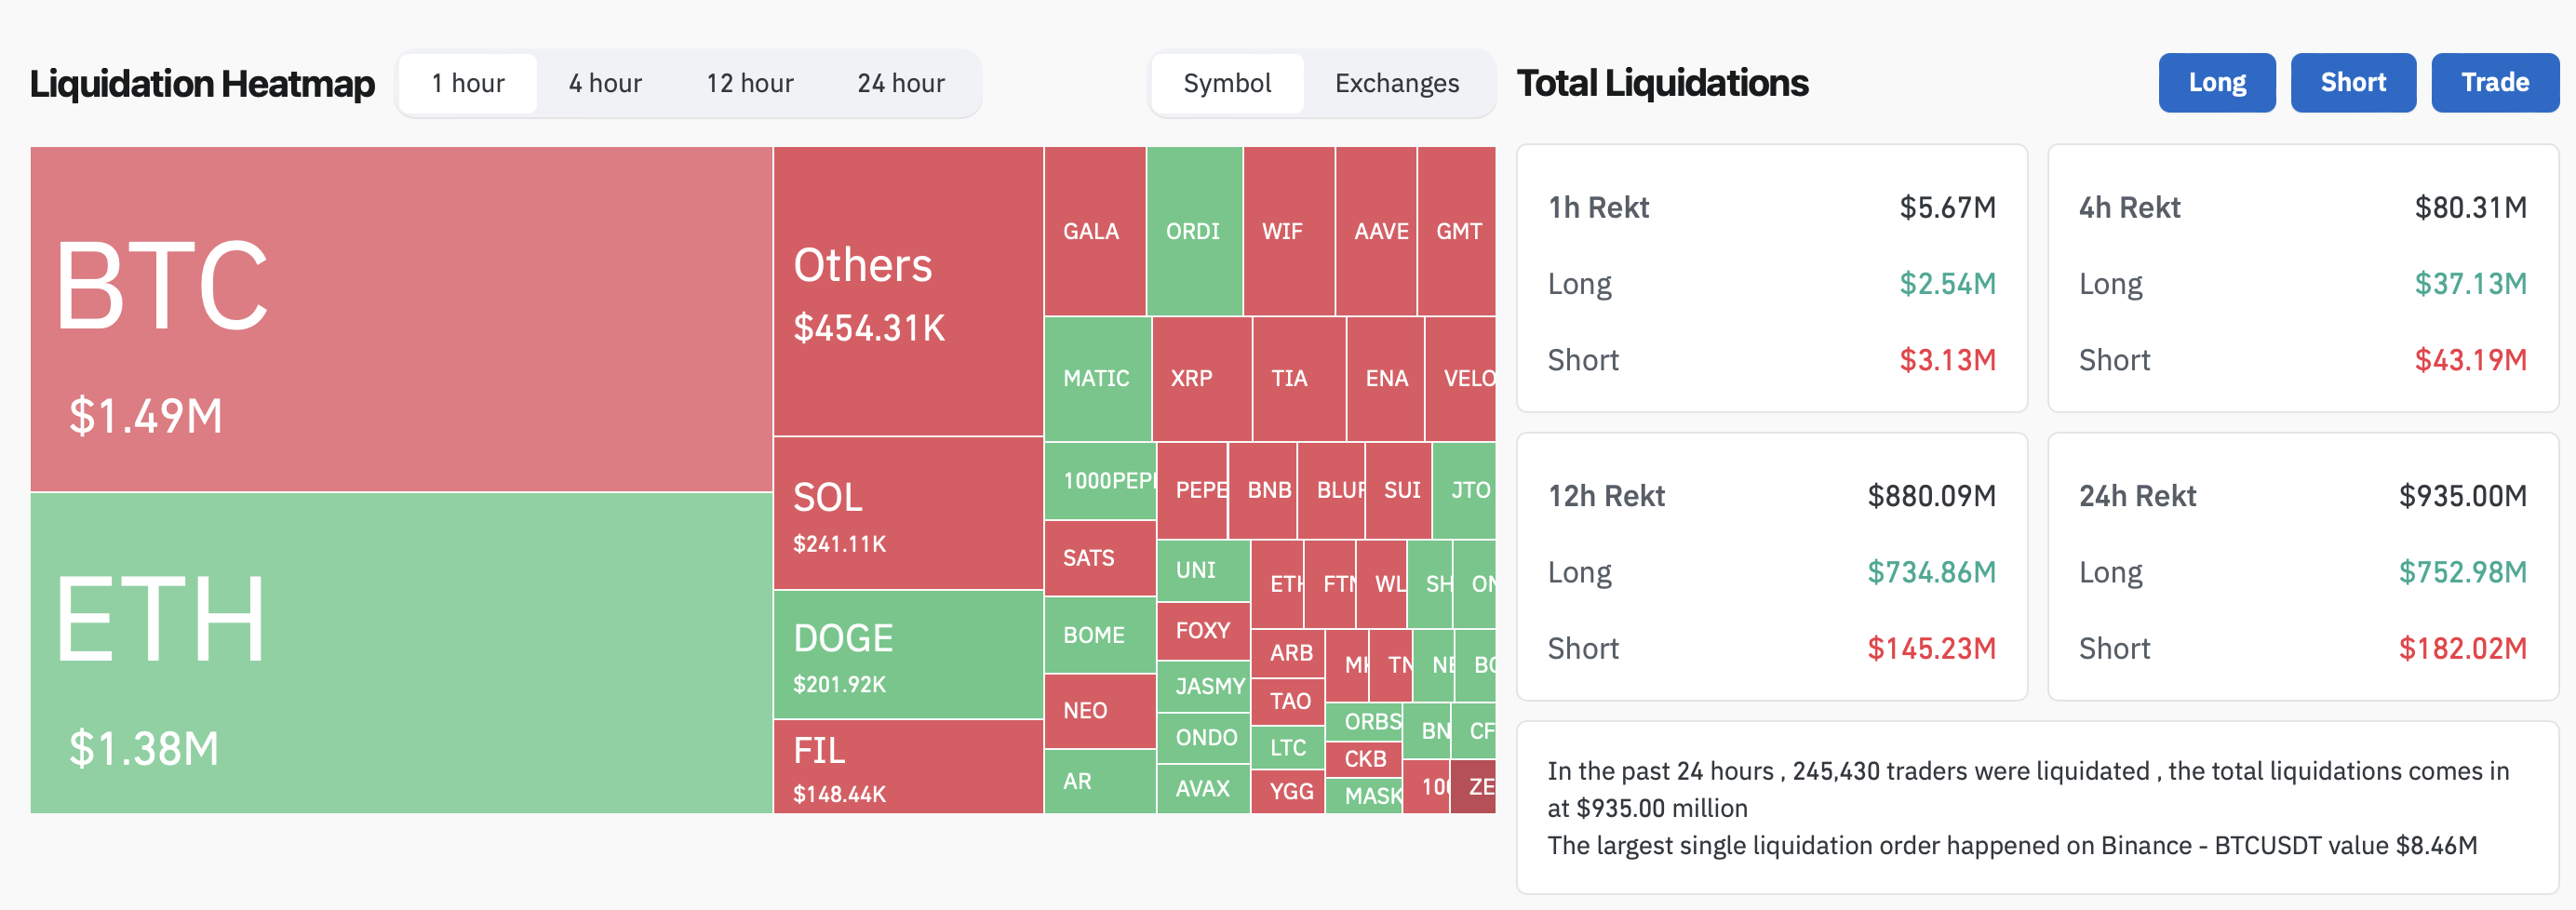Switch heatmap to 24 hour view
This screenshot has height=910, width=2576.
(x=900, y=83)
